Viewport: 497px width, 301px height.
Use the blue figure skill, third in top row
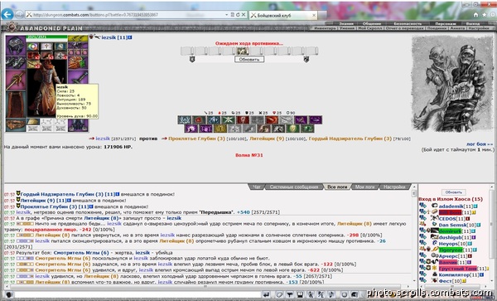[x=214, y=120]
